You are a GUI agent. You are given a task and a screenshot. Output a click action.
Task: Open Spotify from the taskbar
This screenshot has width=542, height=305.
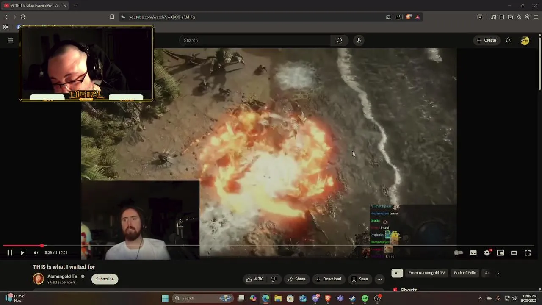coord(365,298)
